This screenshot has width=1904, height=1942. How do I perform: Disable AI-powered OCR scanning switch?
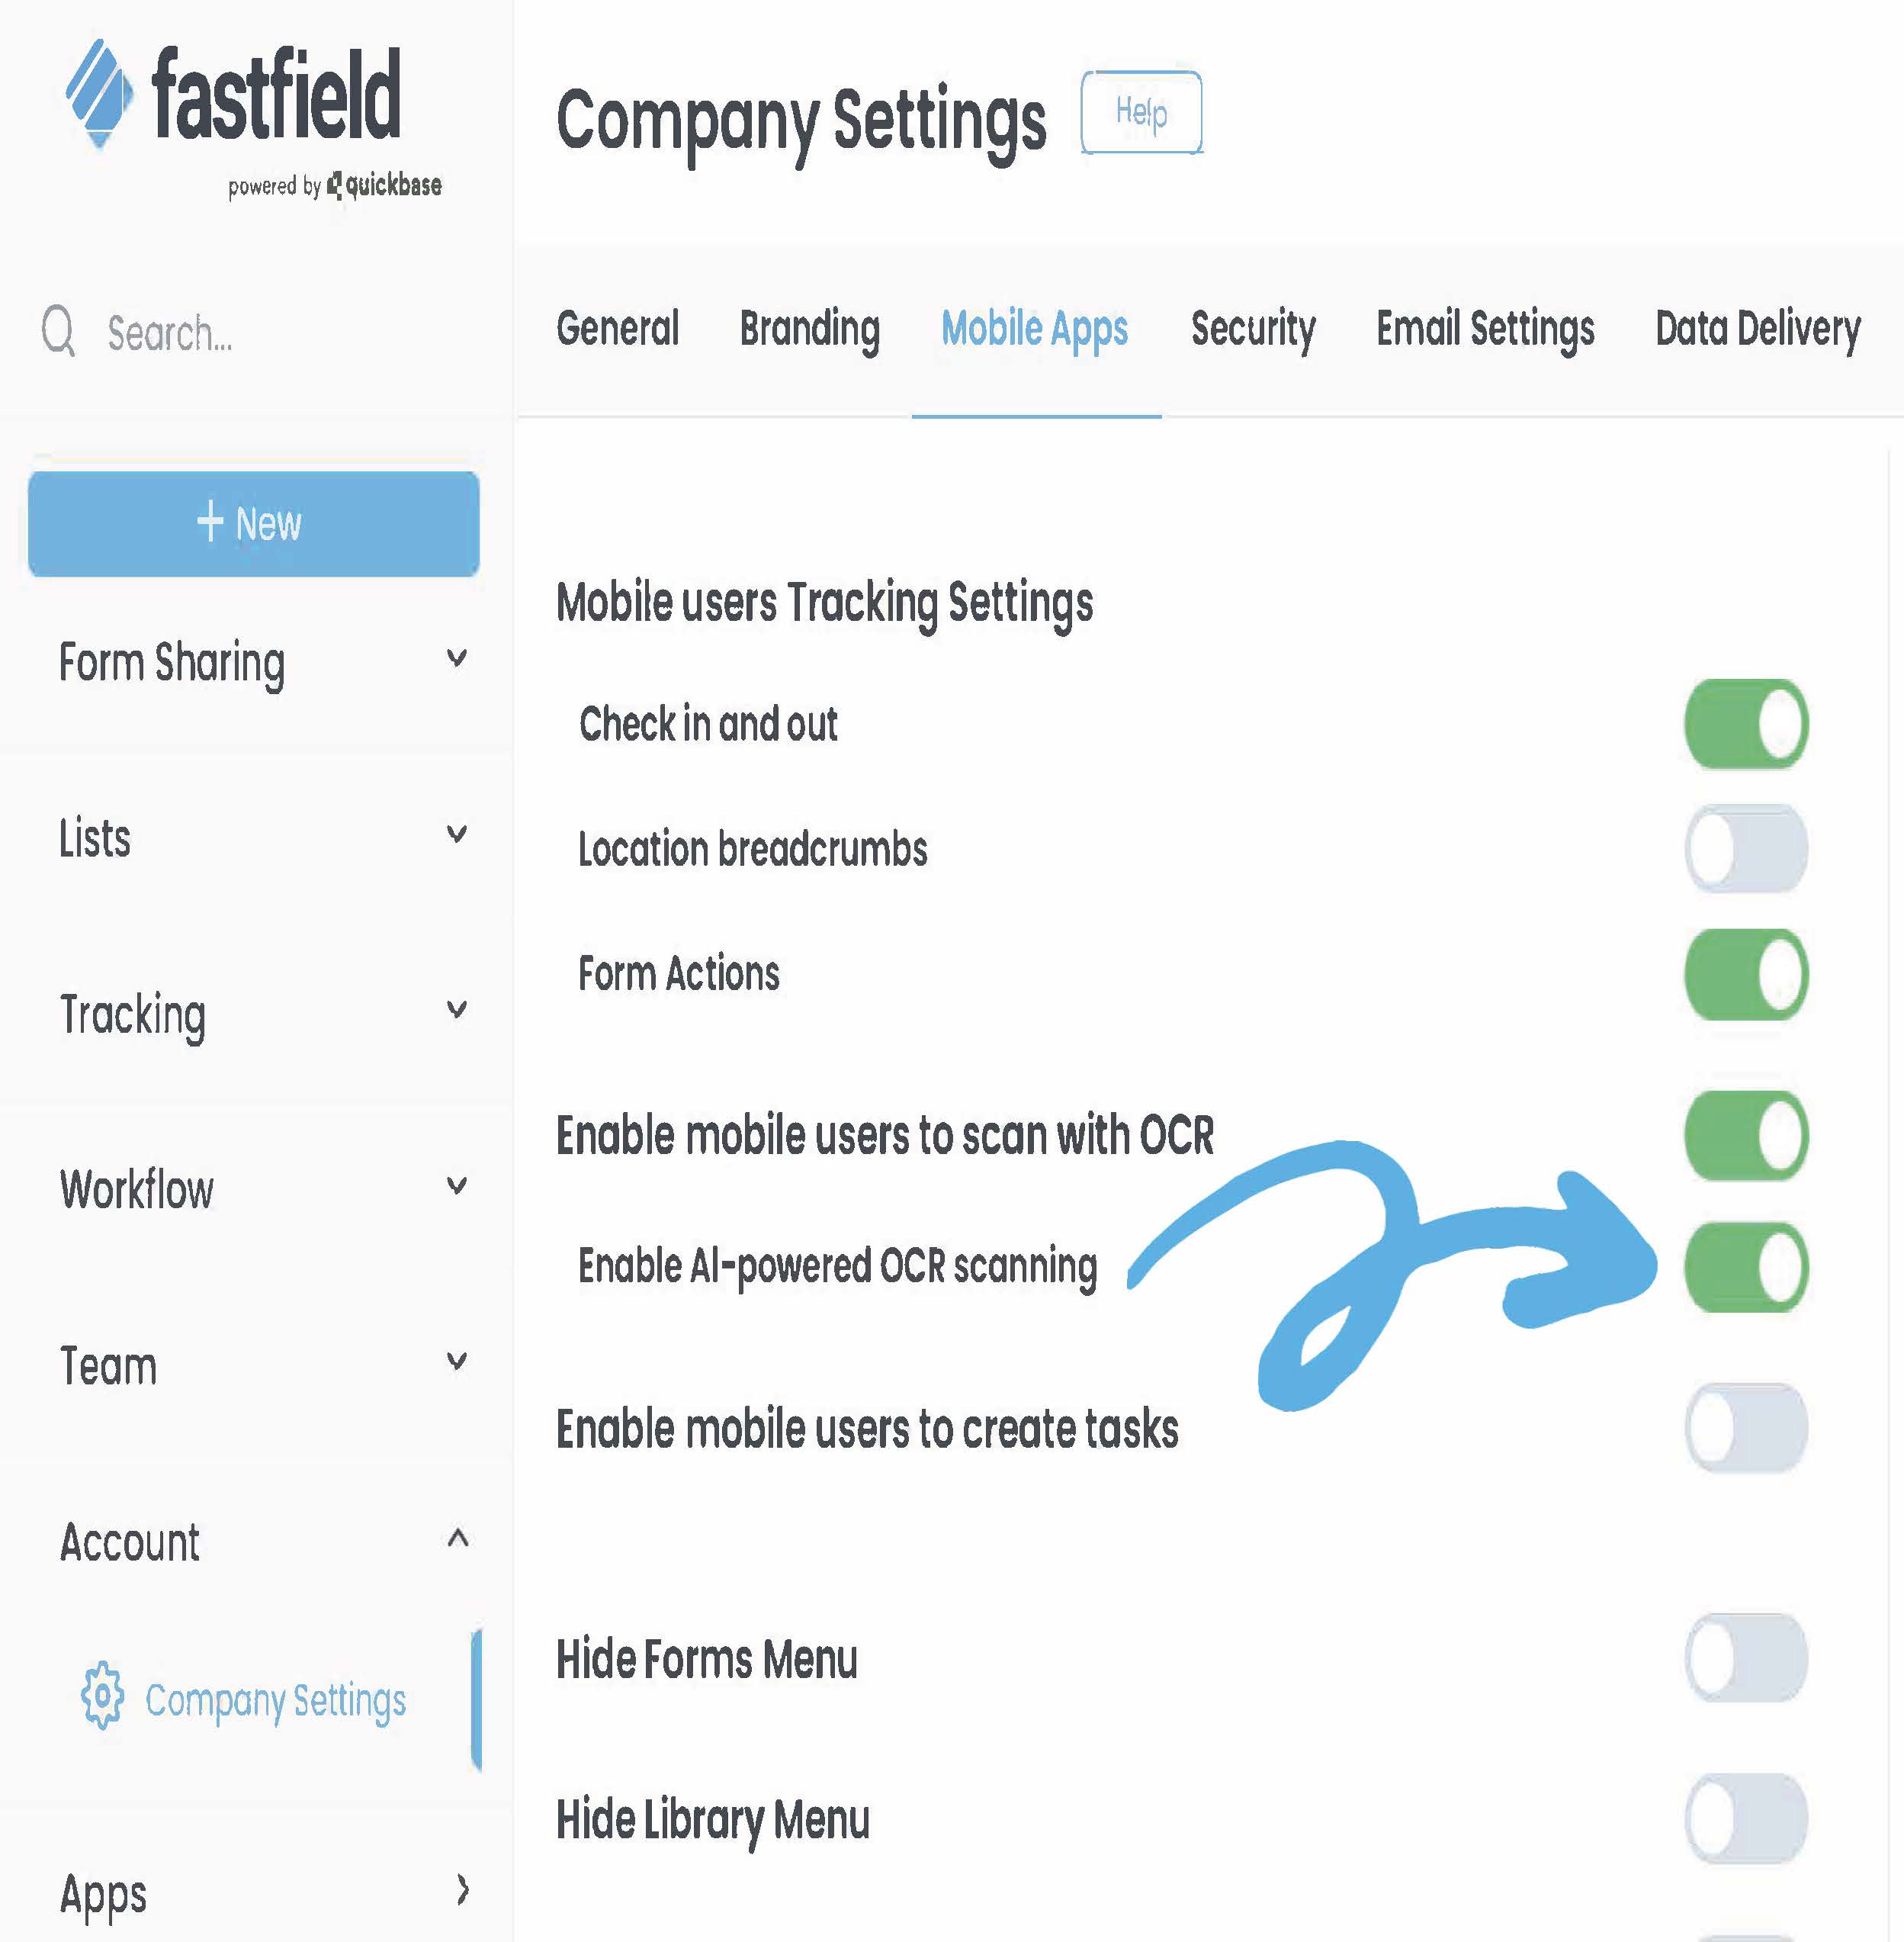1745,1267
